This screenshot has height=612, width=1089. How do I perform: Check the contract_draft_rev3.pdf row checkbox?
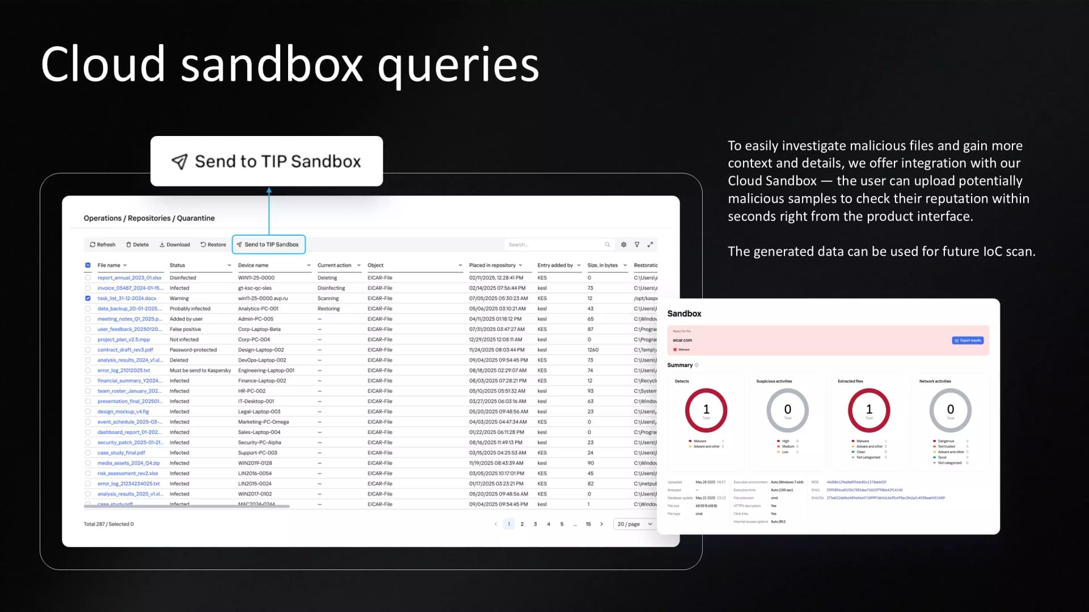88,350
